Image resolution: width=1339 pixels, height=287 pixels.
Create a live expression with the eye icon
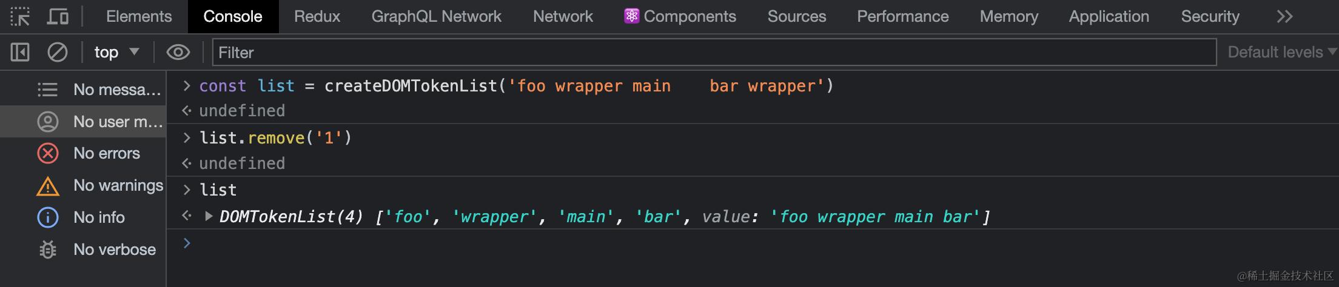(x=178, y=52)
